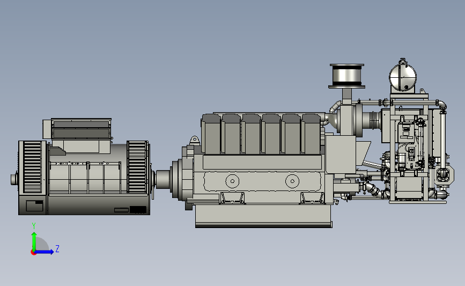The height and width of the screenshot is (286, 465).
Task: Select the black nameplate on generator base
Action: 138,210
